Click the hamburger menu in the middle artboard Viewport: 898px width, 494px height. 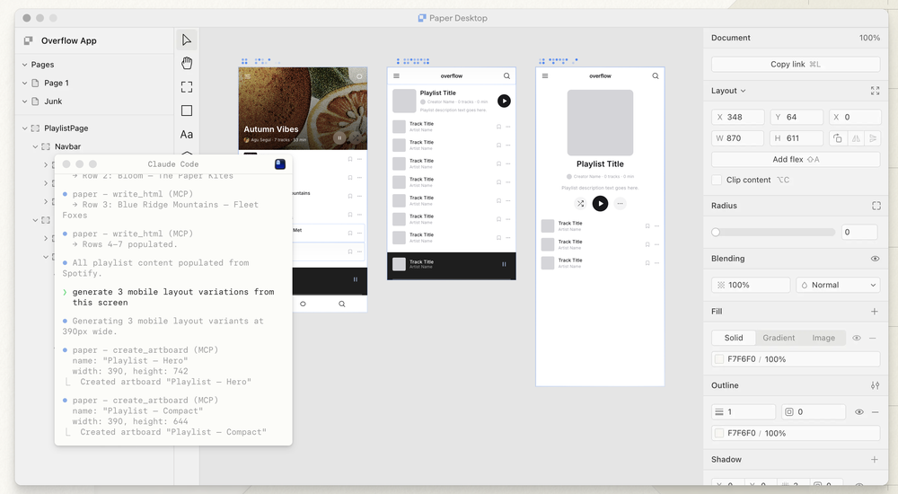tap(396, 75)
